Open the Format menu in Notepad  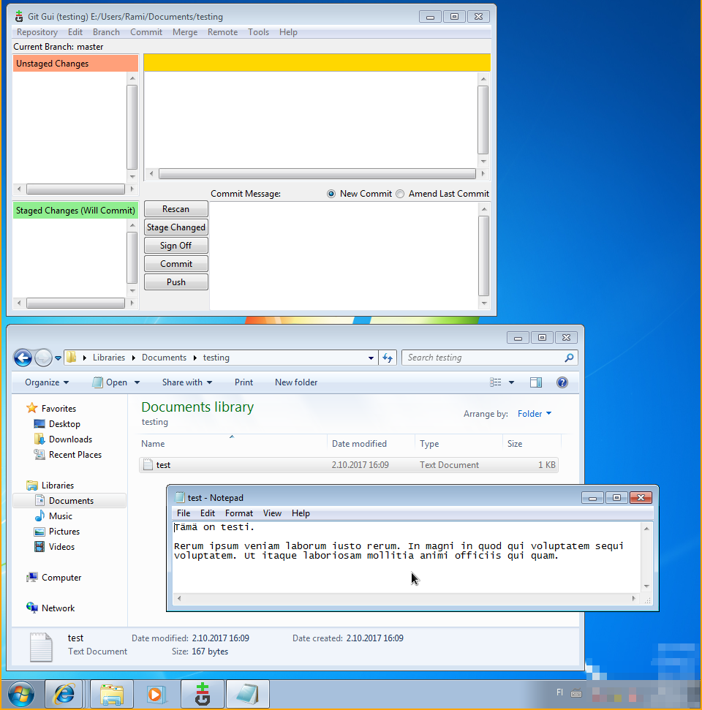coord(238,513)
